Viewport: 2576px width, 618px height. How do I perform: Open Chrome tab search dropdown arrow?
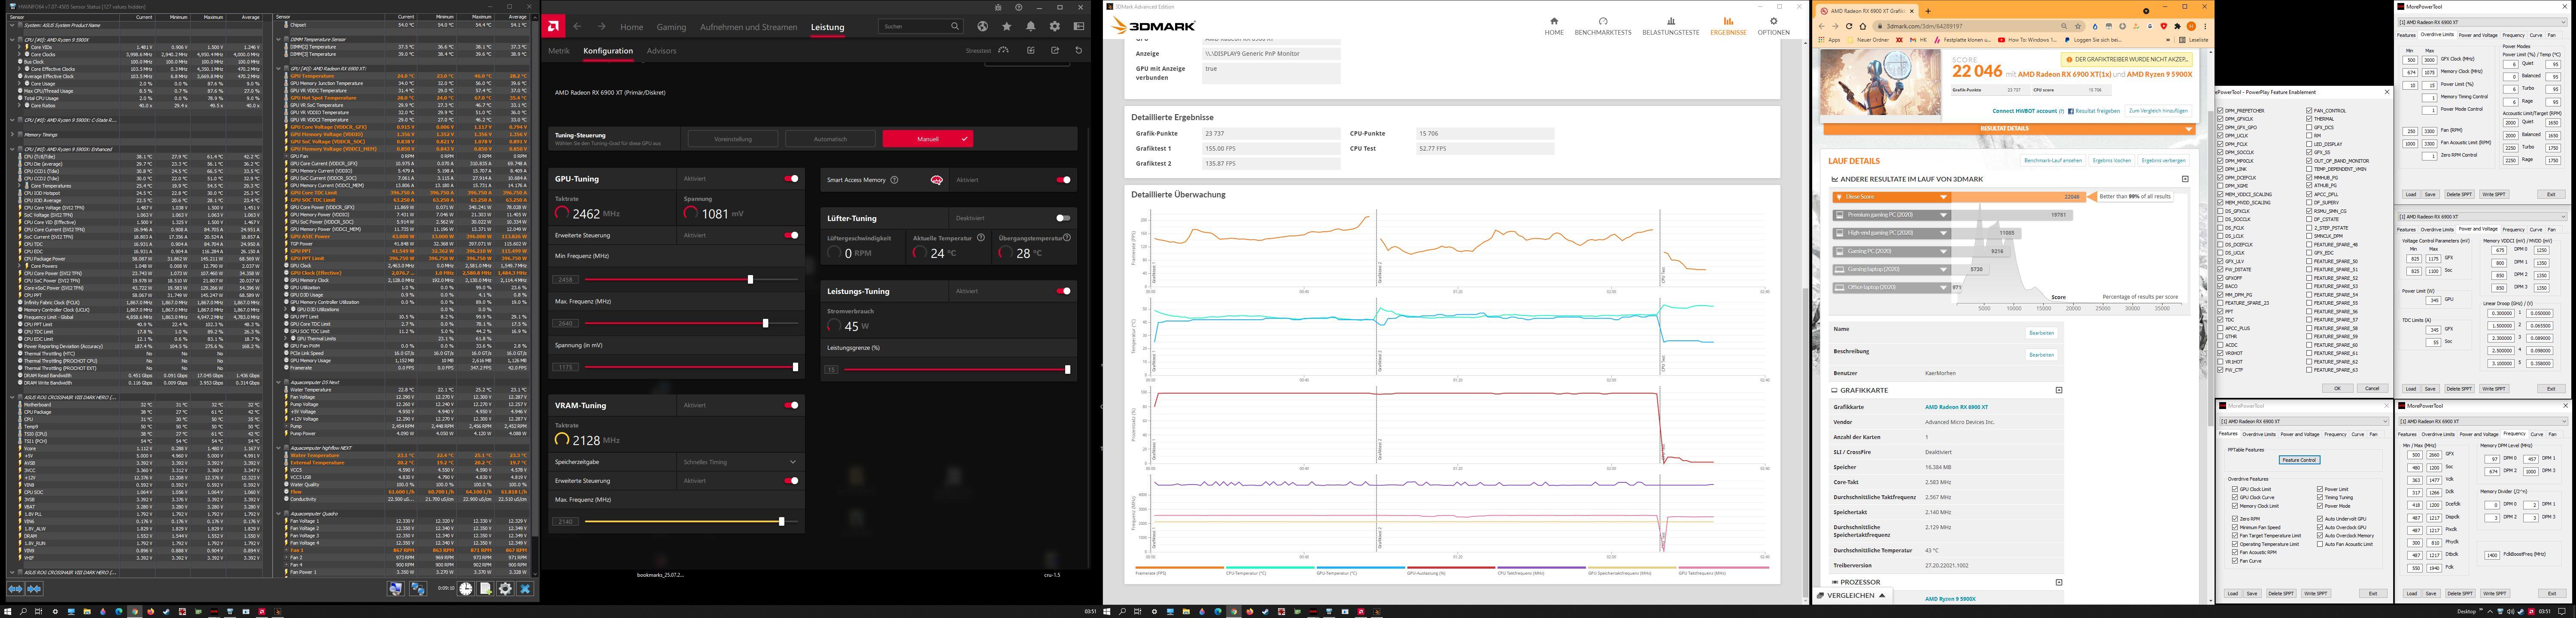pyautogui.click(x=2146, y=11)
